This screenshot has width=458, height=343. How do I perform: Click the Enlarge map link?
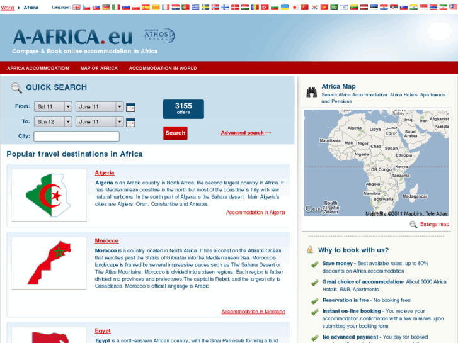[435, 225]
